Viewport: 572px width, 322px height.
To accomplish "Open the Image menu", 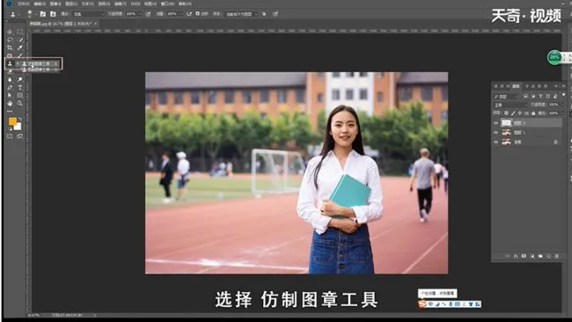I will 55,4.
